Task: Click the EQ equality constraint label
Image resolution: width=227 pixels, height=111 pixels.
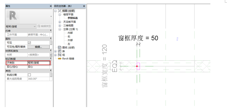Action: click(x=114, y=66)
